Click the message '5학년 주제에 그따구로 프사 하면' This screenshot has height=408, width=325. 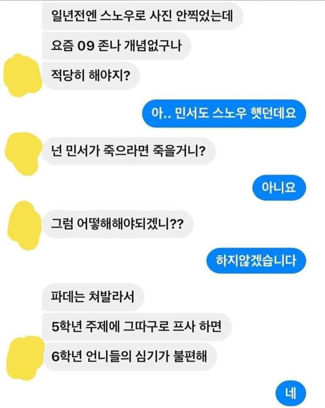[137, 326]
